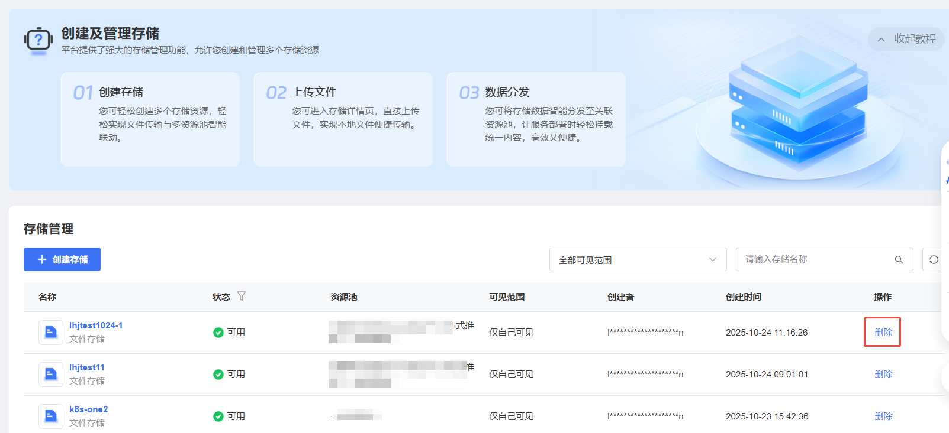
Task: Click the file icon for lhjtest11
Action: (x=51, y=374)
